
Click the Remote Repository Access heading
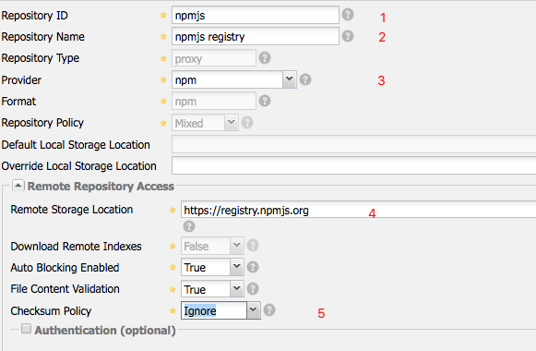pos(101,186)
